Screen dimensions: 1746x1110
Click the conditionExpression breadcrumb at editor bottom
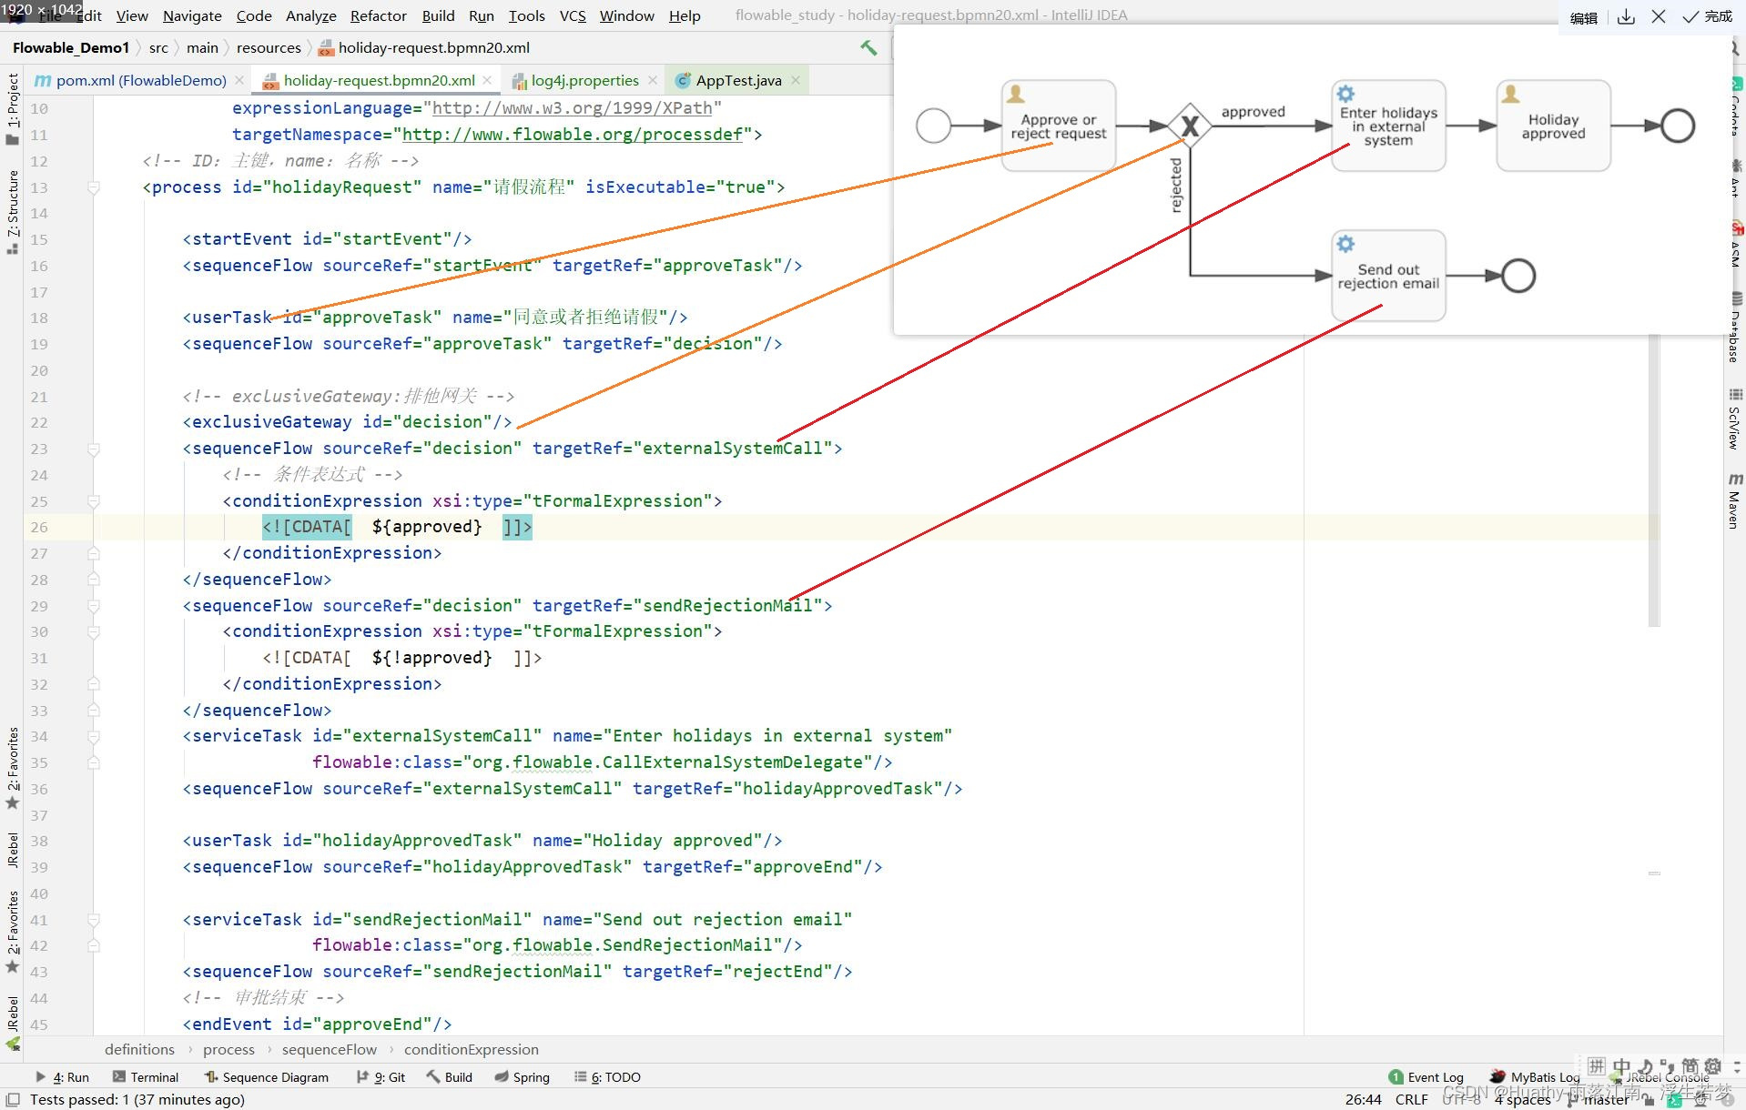tap(472, 1049)
